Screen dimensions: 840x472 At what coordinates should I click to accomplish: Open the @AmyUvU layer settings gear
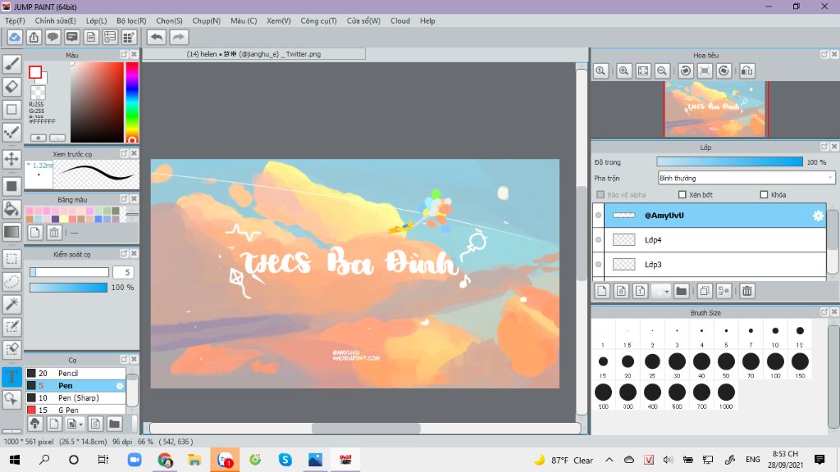pos(818,216)
